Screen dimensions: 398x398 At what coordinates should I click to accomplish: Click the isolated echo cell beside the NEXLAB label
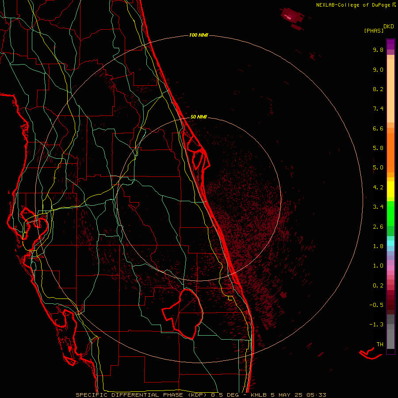click(x=292, y=17)
